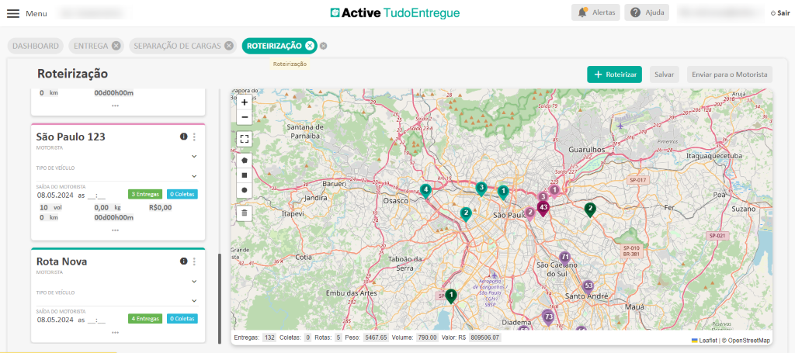Click pink map marker numbered 2
795x353 pixels.
click(x=529, y=213)
